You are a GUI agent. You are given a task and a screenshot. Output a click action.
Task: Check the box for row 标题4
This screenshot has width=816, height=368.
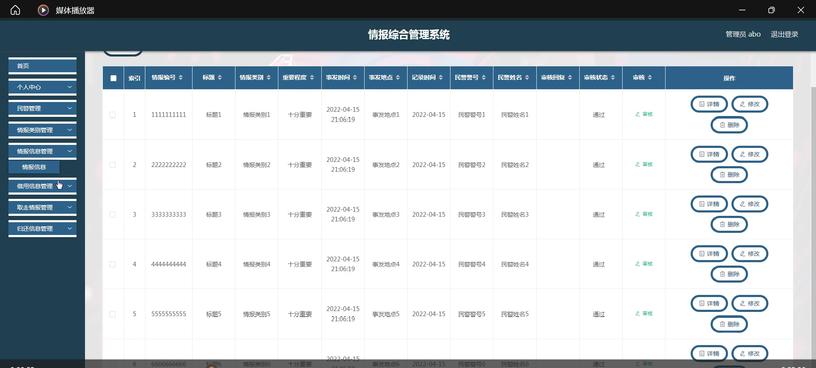point(113,264)
